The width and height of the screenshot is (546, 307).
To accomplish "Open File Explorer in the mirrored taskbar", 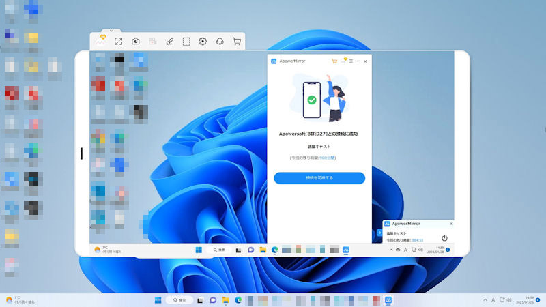I will (x=263, y=250).
